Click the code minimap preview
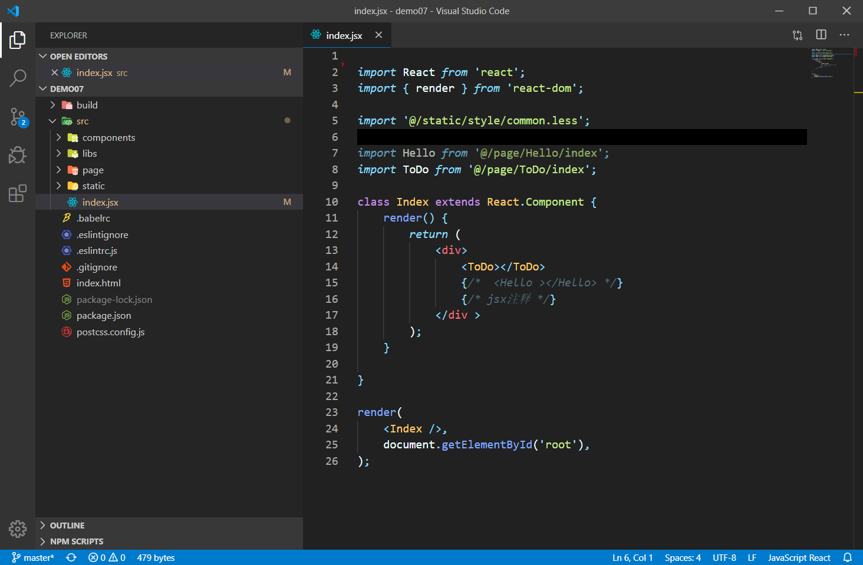The width and height of the screenshot is (863, 565). point(831,63)
